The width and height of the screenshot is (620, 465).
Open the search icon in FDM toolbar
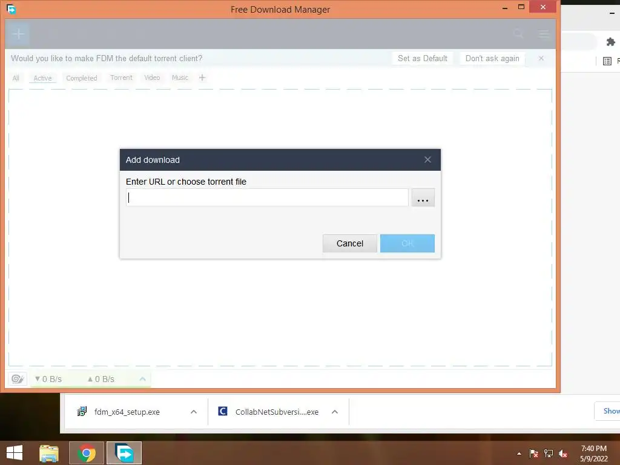click(518, 34)
